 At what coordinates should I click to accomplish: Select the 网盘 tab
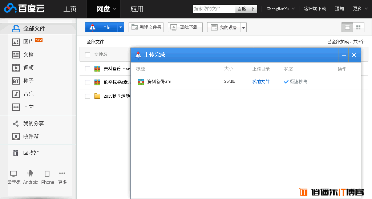104,9
